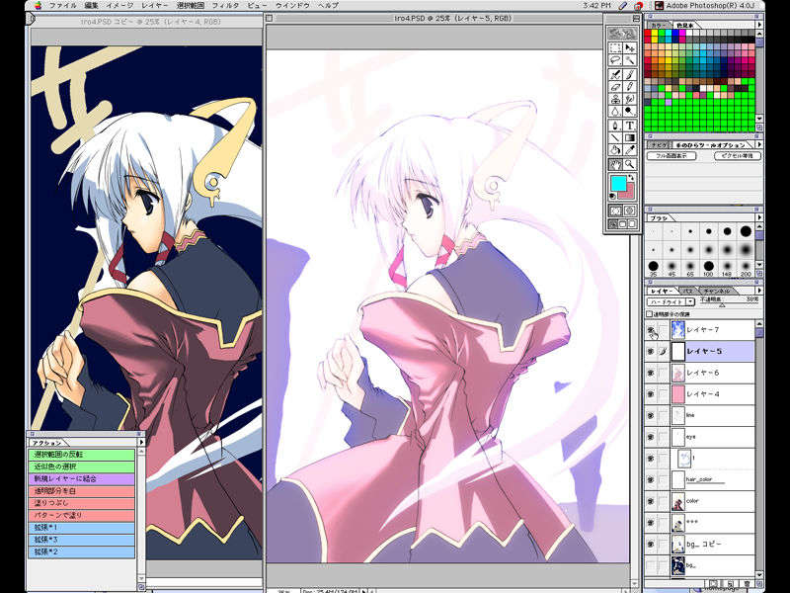Switch to the チャンネル tab
The image size is (790, 593).
(x=717, y=291)
